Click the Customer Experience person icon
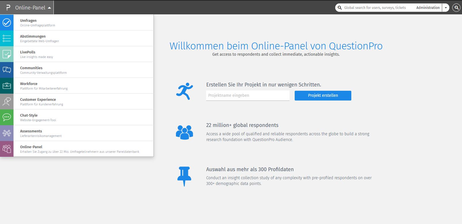This screenshot has width=462, height=224. 7,101
